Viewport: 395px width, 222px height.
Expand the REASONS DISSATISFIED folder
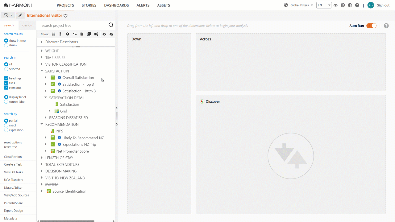[46, 118]
